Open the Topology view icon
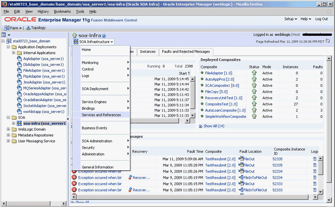This screenshot has height=207, width=335. tap(28, 27)
